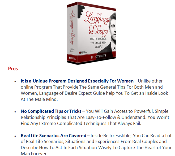Screen dimensions: 175x156
Task: Click the Digital Romance logo on box front
Action: pos(83,53)
